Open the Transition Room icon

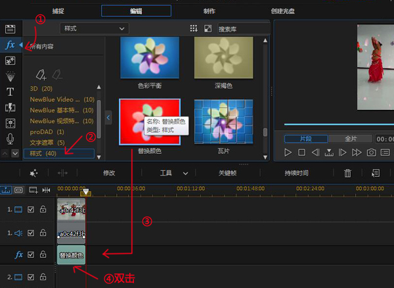pos(10,108)
